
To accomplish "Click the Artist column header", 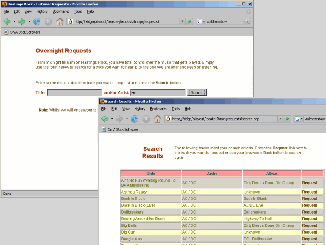I will (x=212, y=174).
